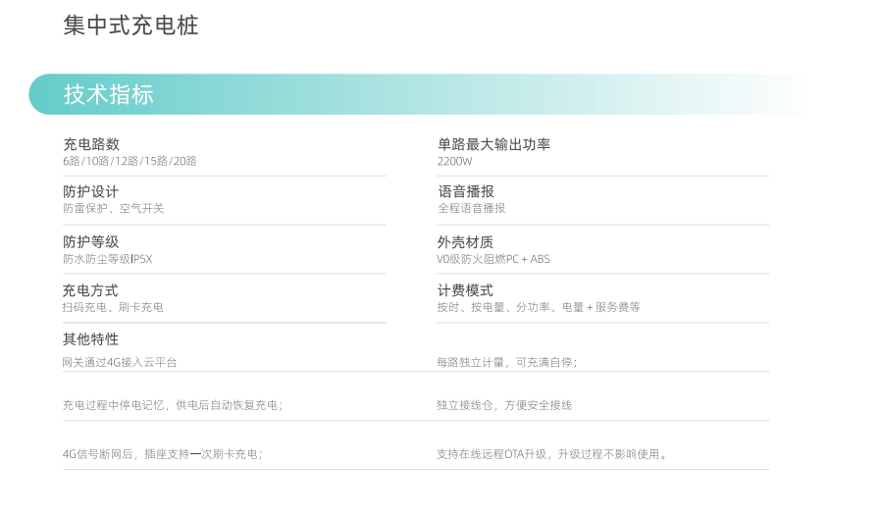Viewport: 881px width, 517px height.
Task: Click the 独立接线仓，方便安全接线 line
Action: click(504, 405)
